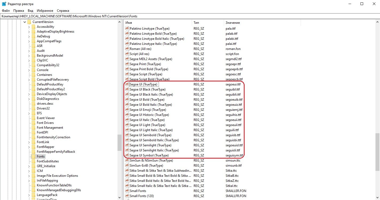This screenshot has width=380, height=200.
Task: Click string icon of Segoe UI Symbol
Action: 127,155
